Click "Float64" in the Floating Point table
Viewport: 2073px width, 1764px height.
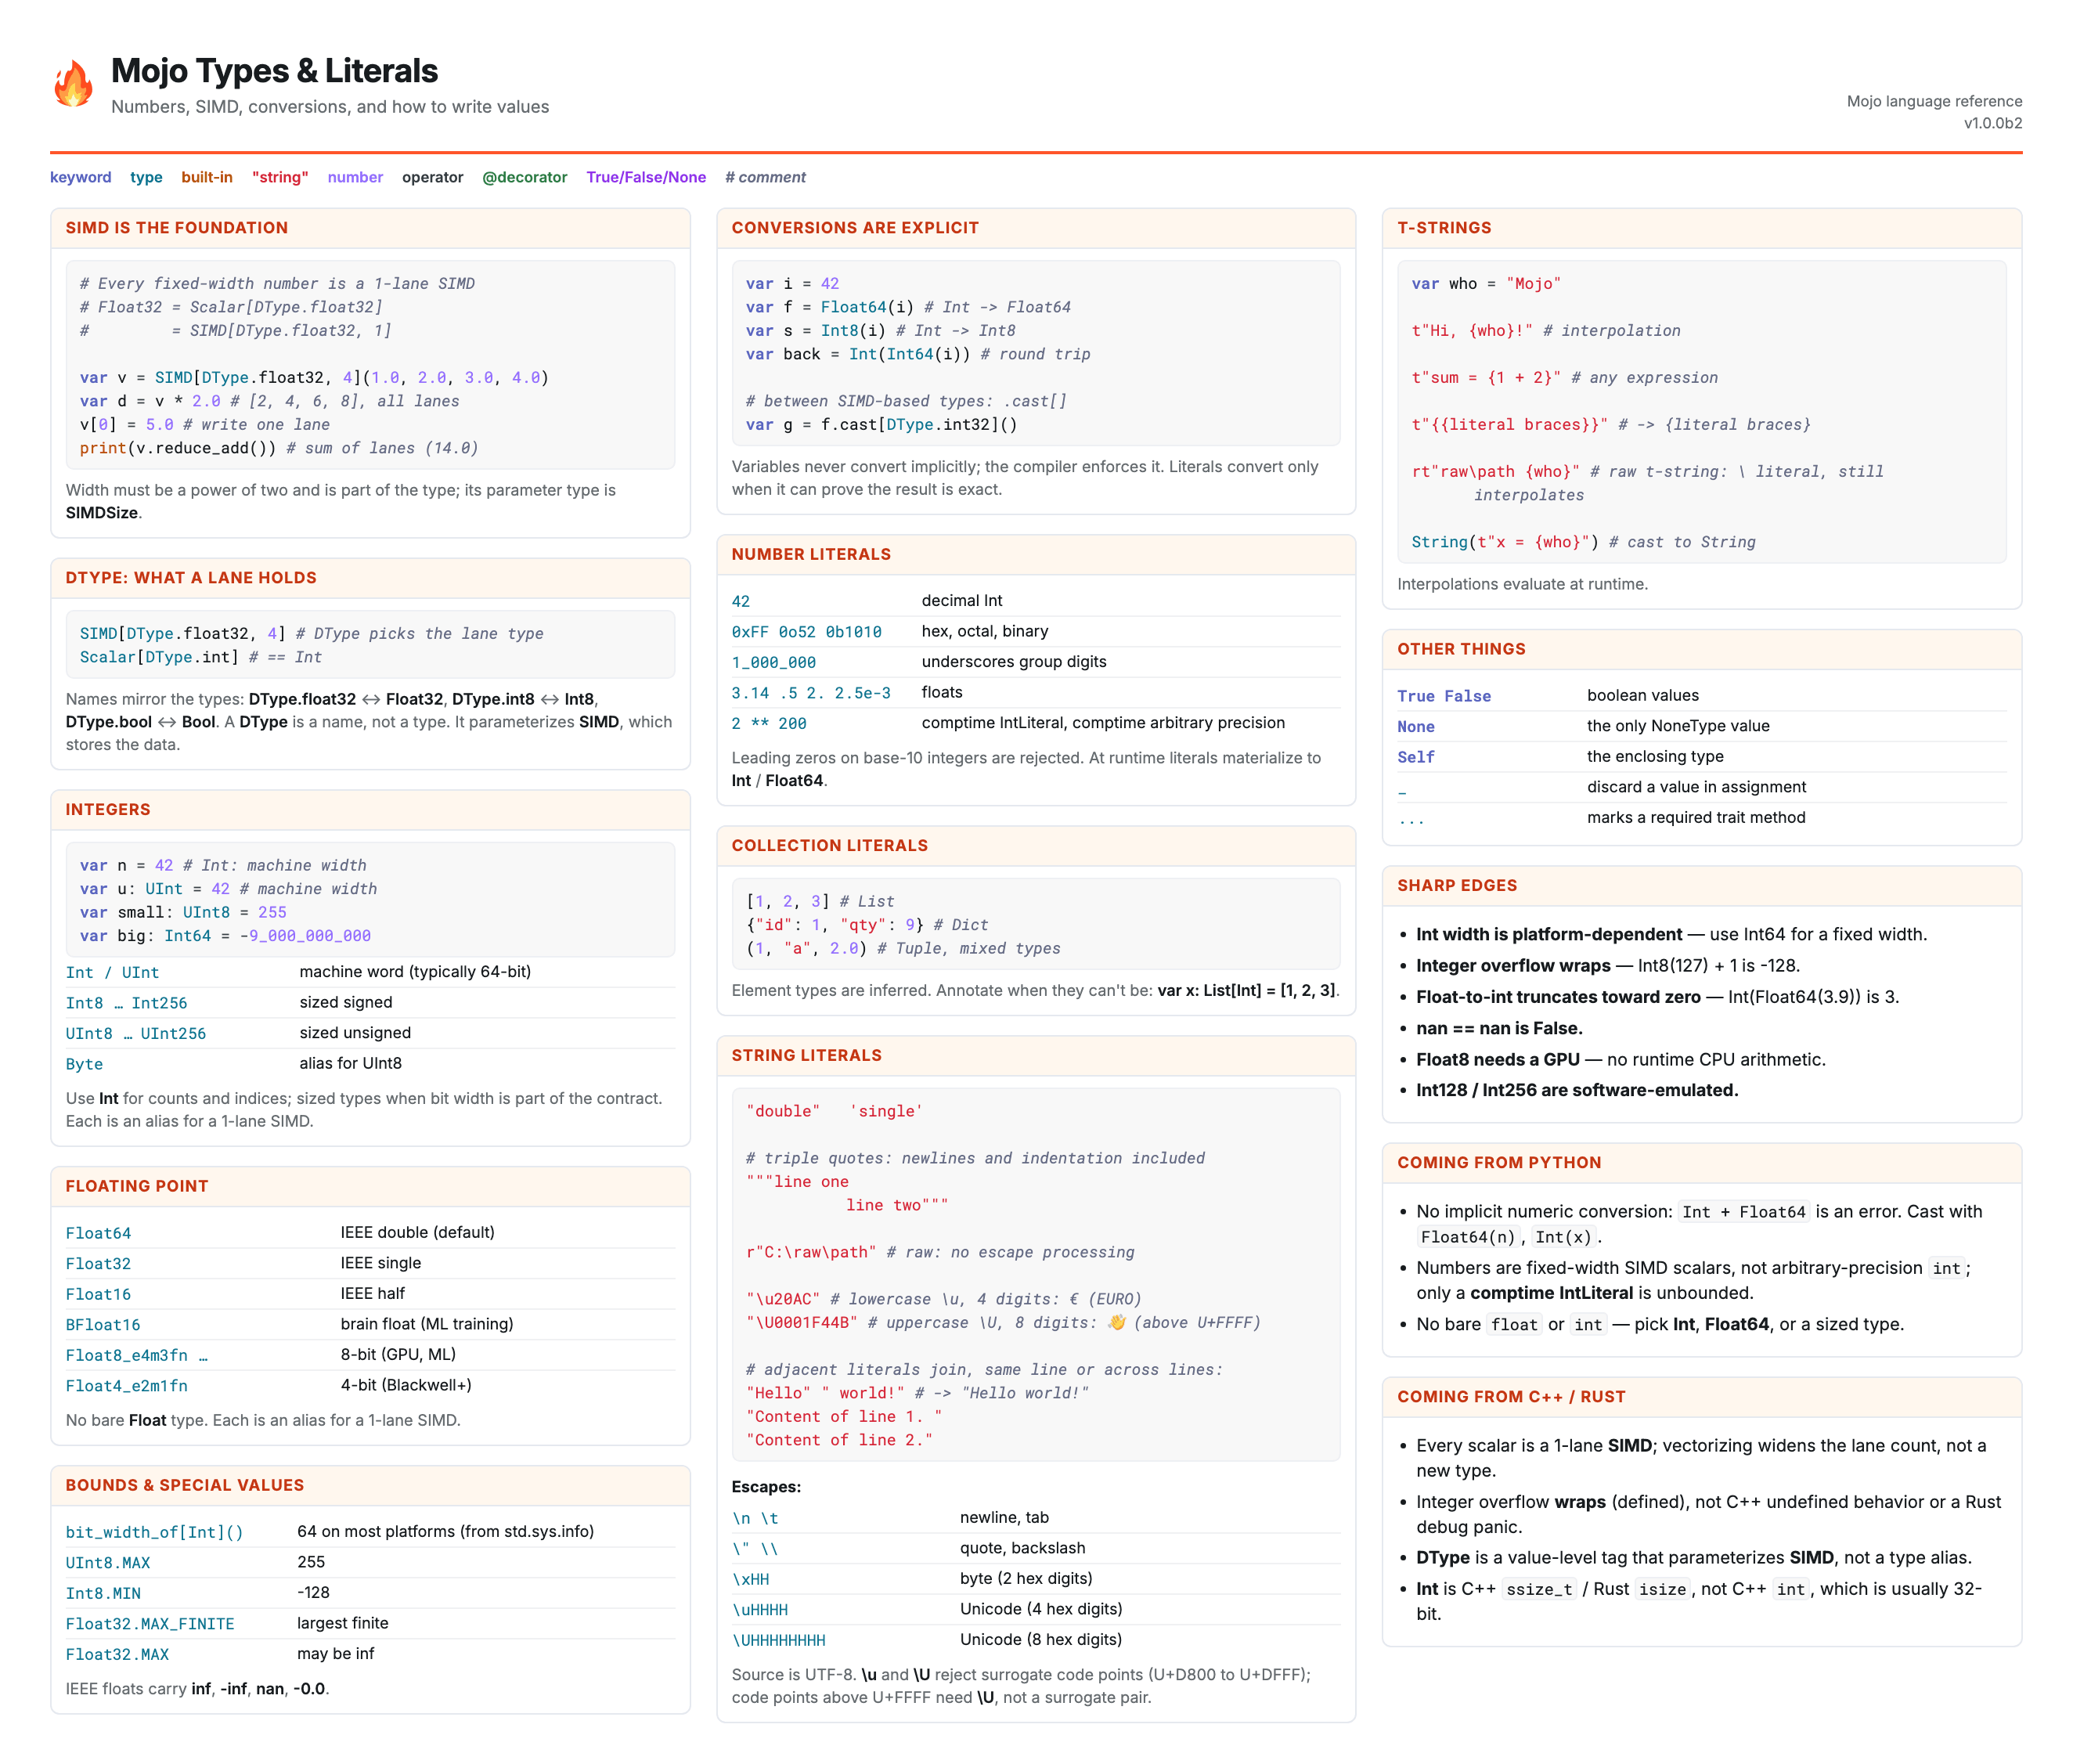(98, 1233)
